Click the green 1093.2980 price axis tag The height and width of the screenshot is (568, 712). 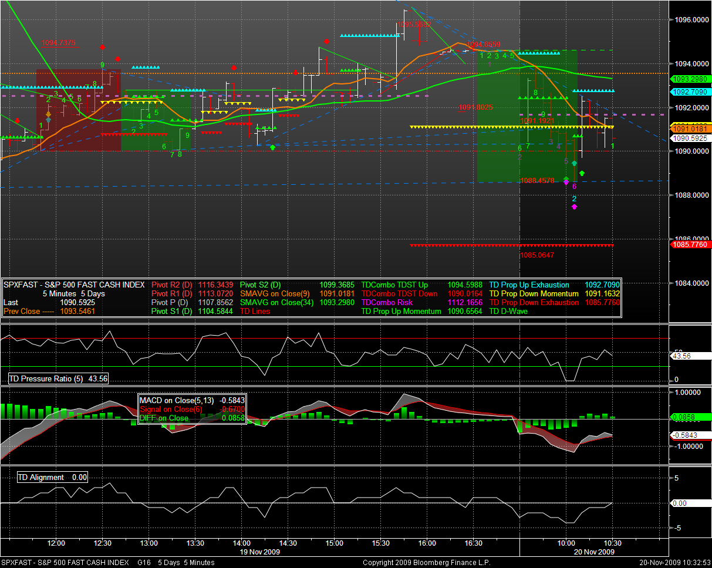click(x=690, y=79)
